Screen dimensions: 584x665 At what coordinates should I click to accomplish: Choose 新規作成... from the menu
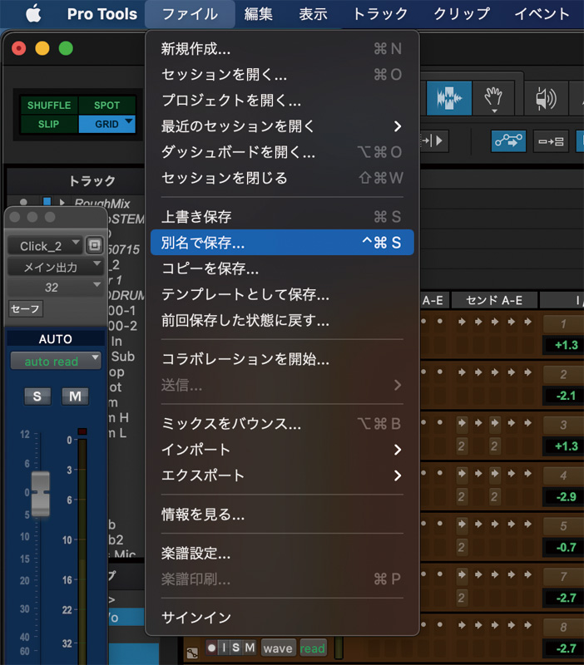282,49
